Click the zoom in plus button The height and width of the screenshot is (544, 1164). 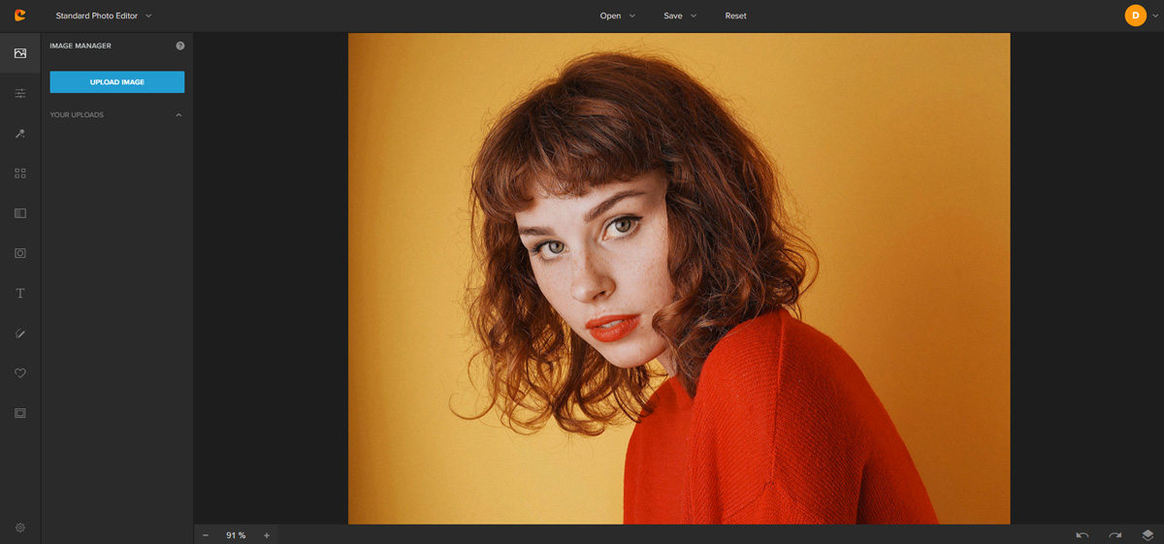coord(267,535)
